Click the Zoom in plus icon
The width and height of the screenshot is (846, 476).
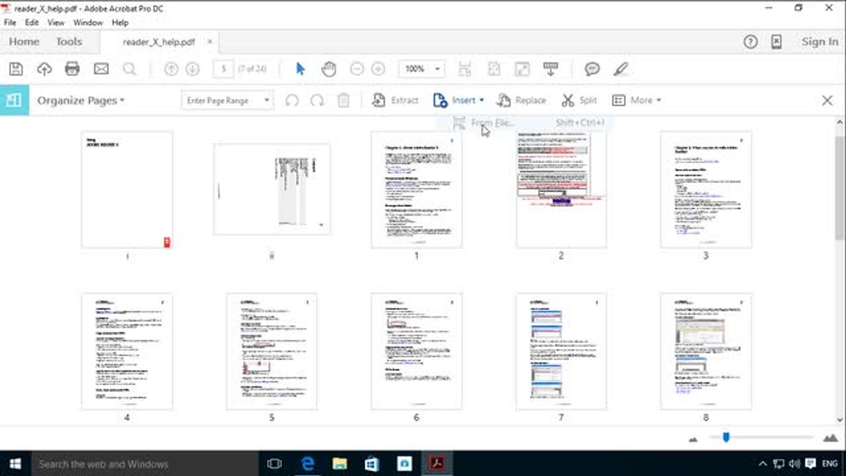pyautogui.click(x=378, y=69)
